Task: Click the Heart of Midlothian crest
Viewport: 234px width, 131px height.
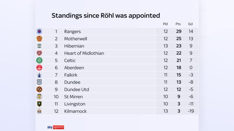Action: [39, 53]
